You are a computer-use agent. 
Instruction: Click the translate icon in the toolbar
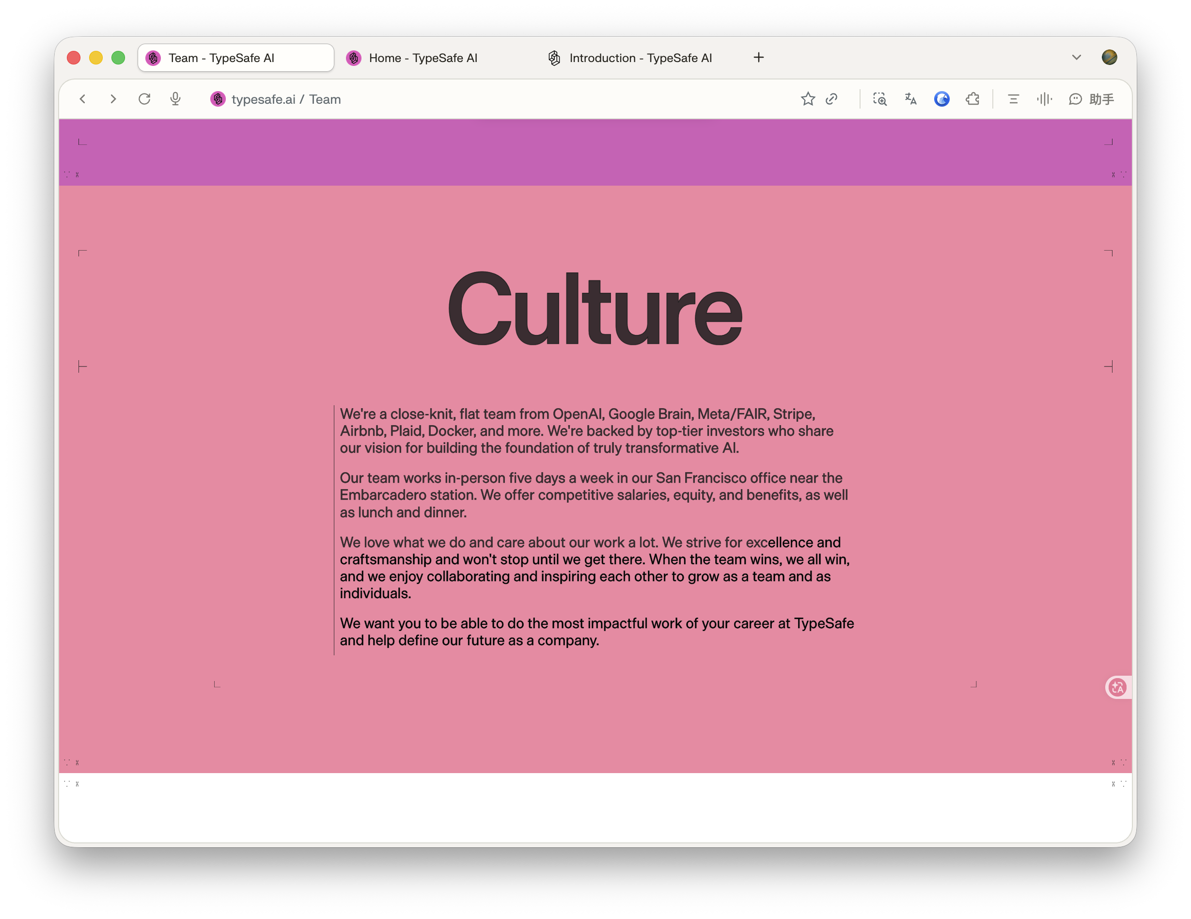[x=911, y=99]
